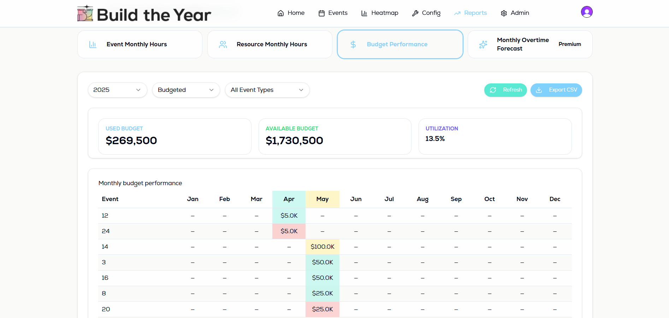Click event 16's May $50.0K cell
The image size is (669, 318).
322,278
